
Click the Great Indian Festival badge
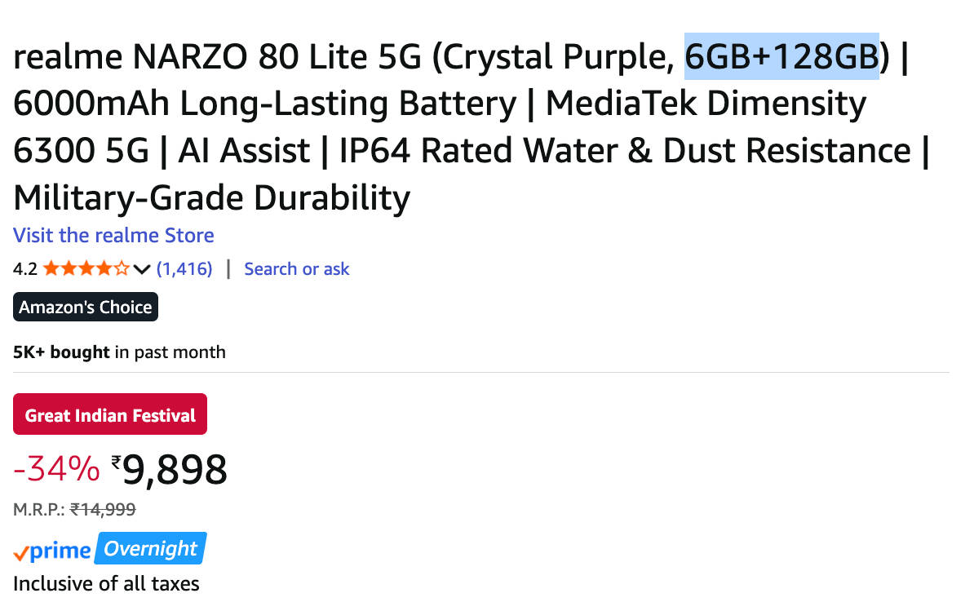pos(110,414)
